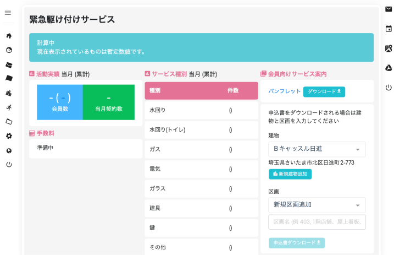Click the 申込書ダウンロード button

point(297,243)
